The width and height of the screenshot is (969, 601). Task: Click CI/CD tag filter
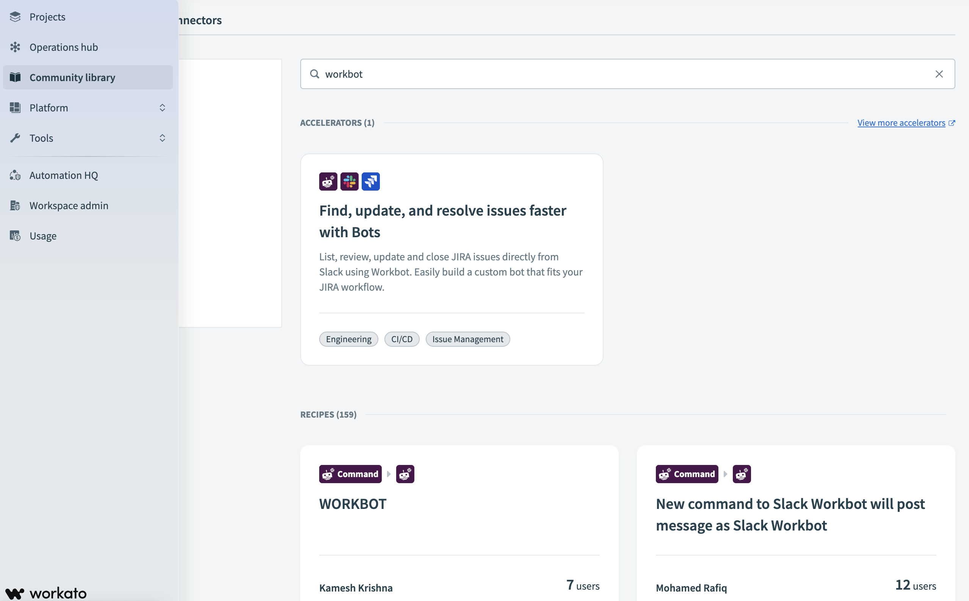coord(402,338)
